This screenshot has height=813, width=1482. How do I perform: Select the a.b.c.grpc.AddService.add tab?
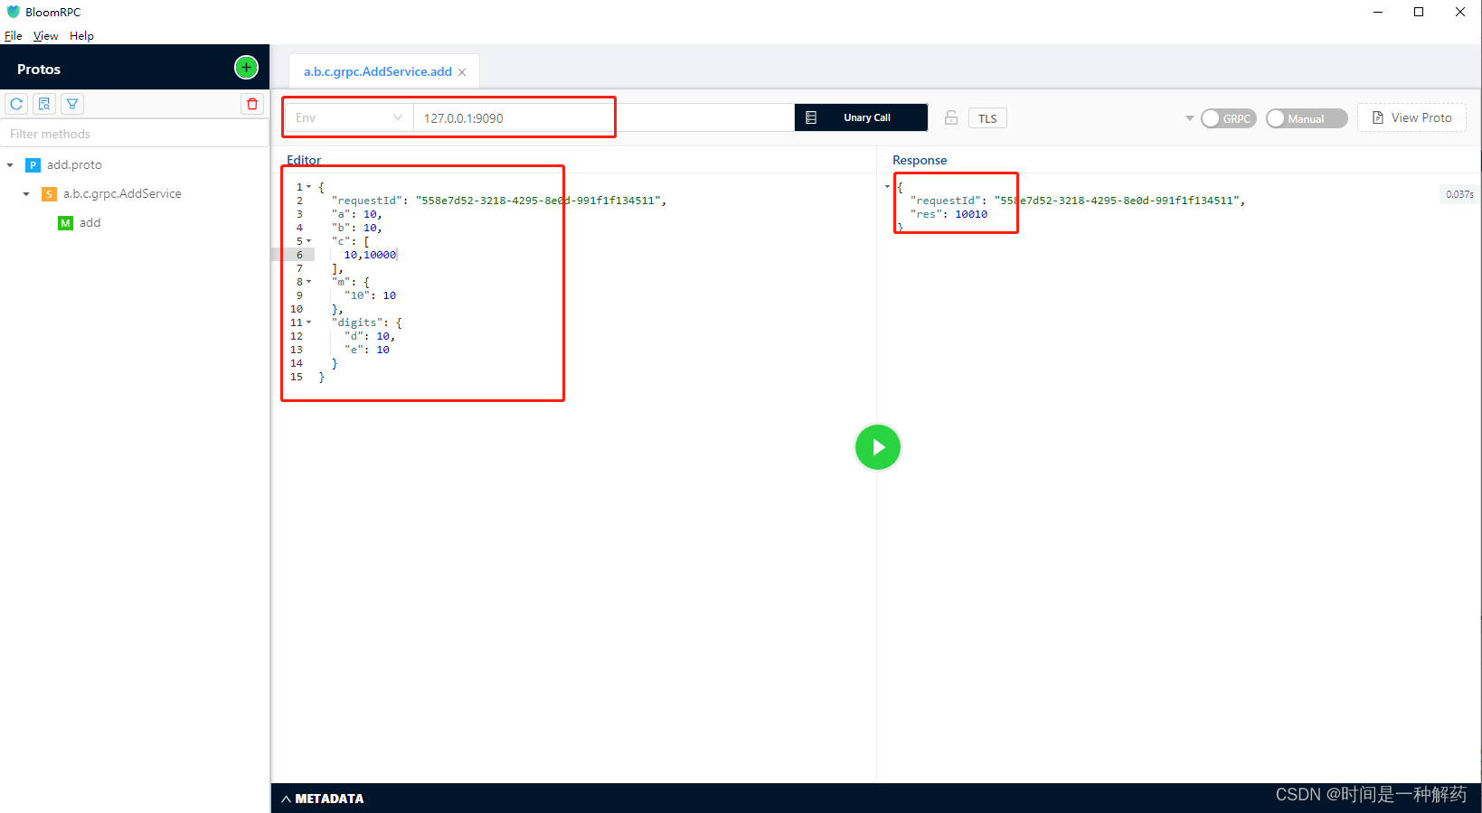coord(376,70)
